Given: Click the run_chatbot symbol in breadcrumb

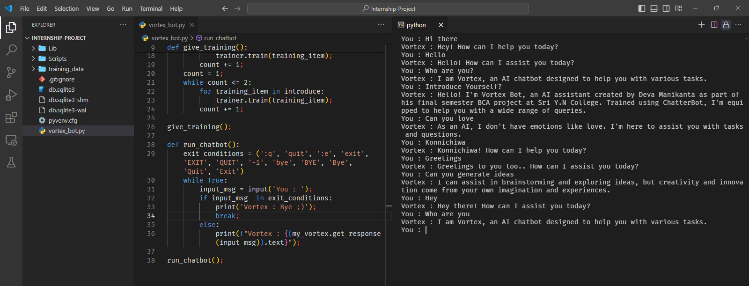Looking at the screenshot, I should pyautogui.click(x=220, y=38).
